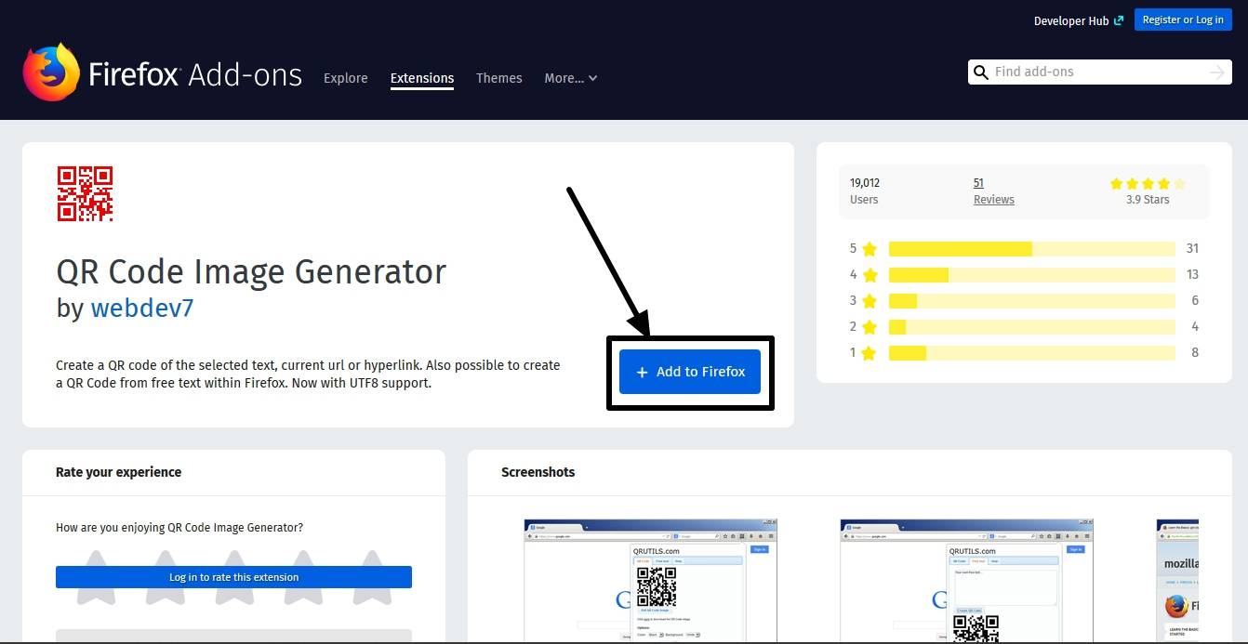This screenshot has height=644, width=1248.
Task: Open the Reviews link
Action: click(994, 200)
